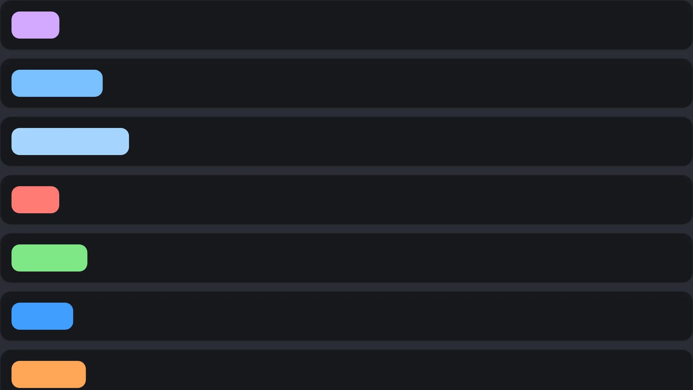Choose the mint green label chip
This screenshot has height=390, width=693.
(x=49, y=258)
